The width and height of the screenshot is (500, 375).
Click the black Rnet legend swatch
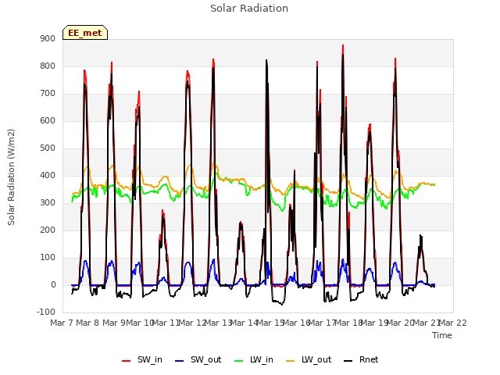[348, 361]
